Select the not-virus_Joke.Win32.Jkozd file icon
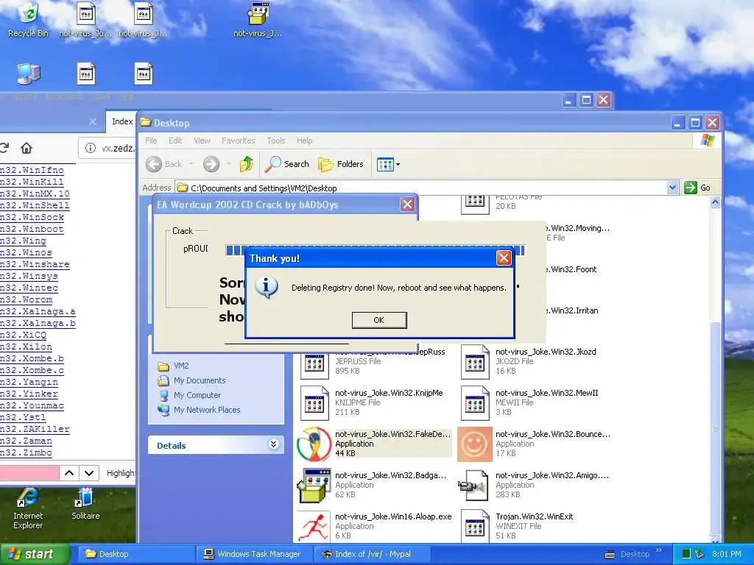 [475, 361]
